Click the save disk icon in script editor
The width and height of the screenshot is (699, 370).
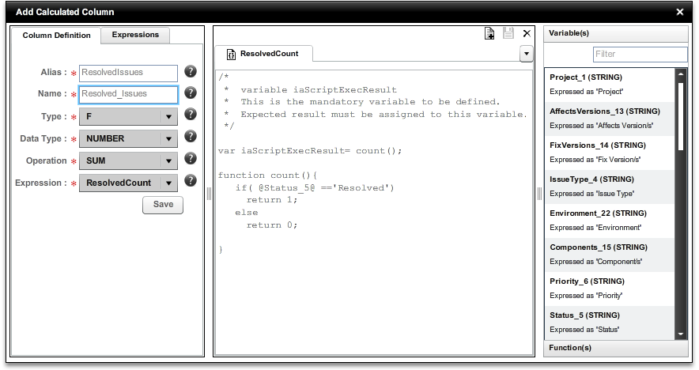pyautogui.click(x=508, y=33)
